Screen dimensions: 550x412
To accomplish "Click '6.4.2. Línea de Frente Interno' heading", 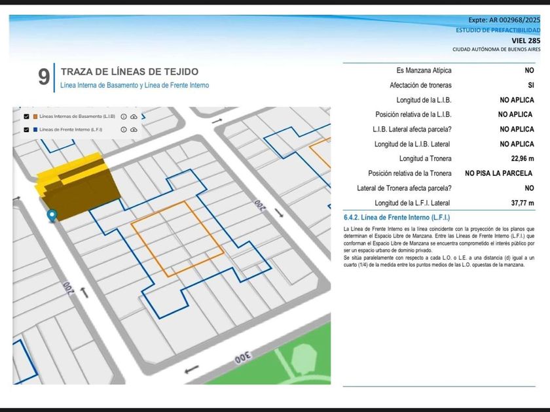I will pyautogui.click(x=397, y=217).
